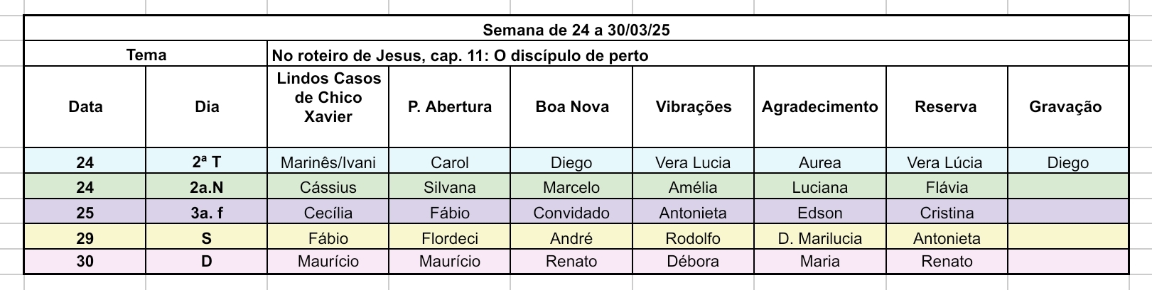Click the Gravação header cell
The width and height of the screenshot is (1152, 290).
point(1068,107)
